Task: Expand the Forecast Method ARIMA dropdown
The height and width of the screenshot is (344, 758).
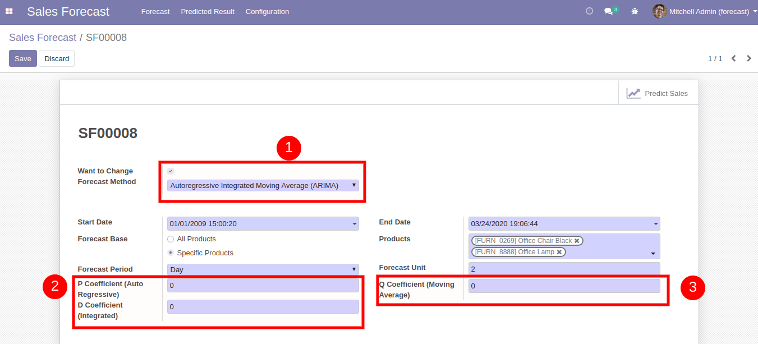Action: point(263,186)
